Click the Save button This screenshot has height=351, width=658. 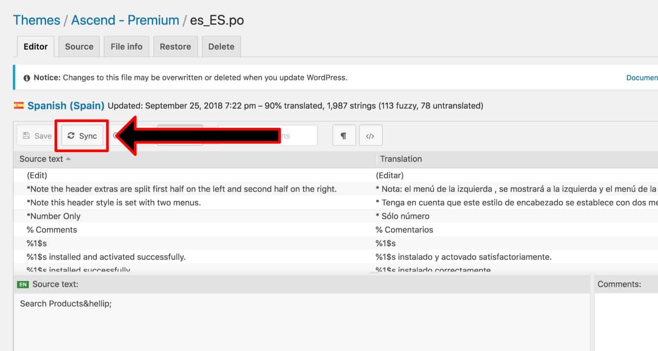click(37, 136)
